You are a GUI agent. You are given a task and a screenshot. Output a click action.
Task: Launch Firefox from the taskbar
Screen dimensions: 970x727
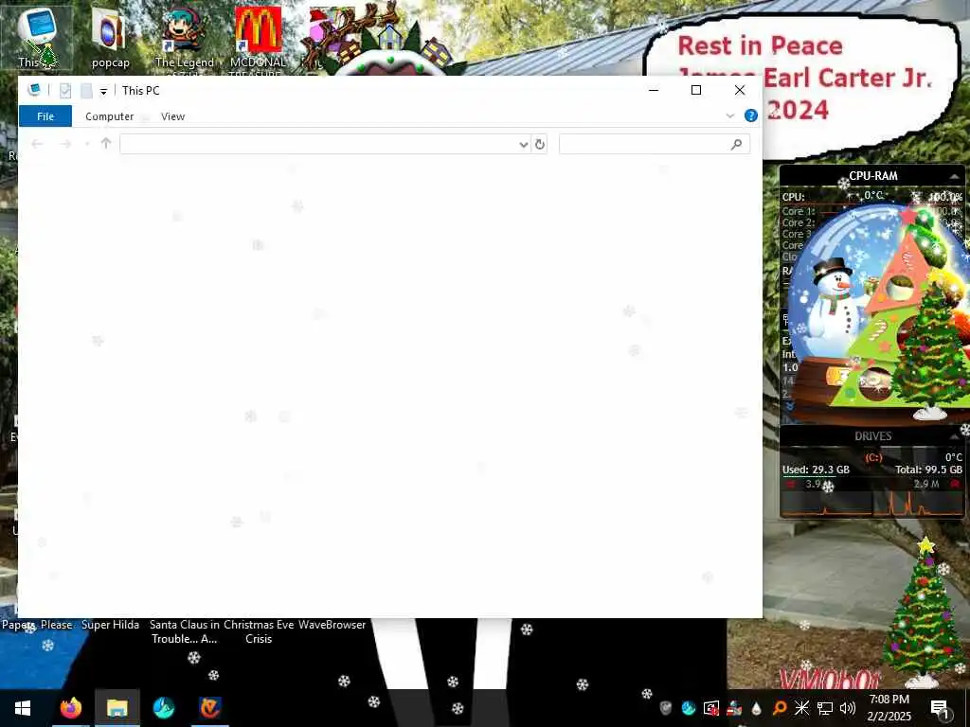click(x=70, y=708)
